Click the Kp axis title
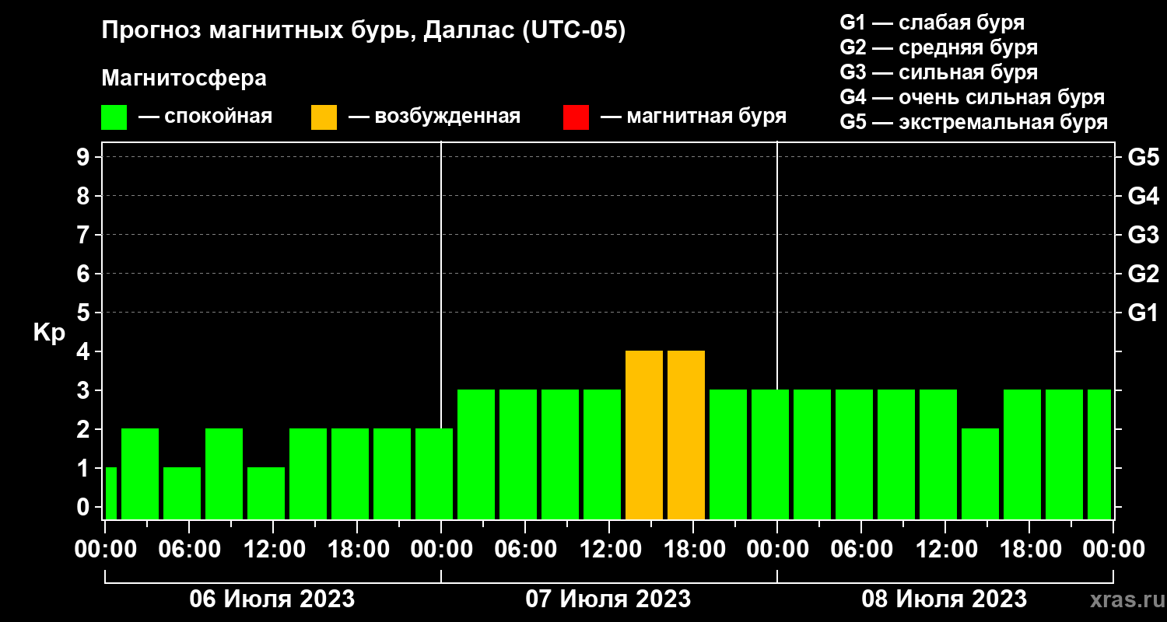 point(49,333)
